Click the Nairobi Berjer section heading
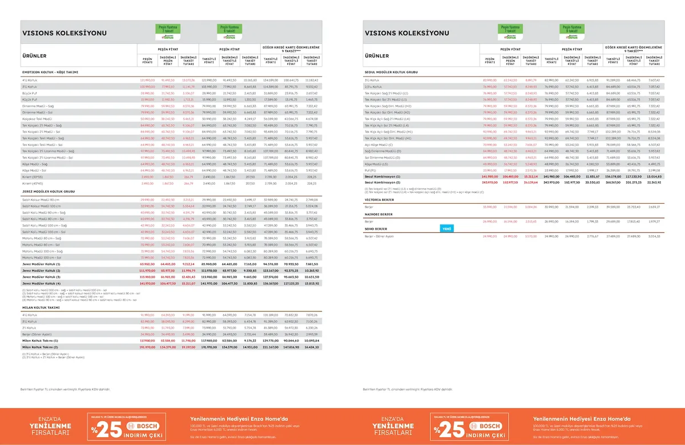 378,214
